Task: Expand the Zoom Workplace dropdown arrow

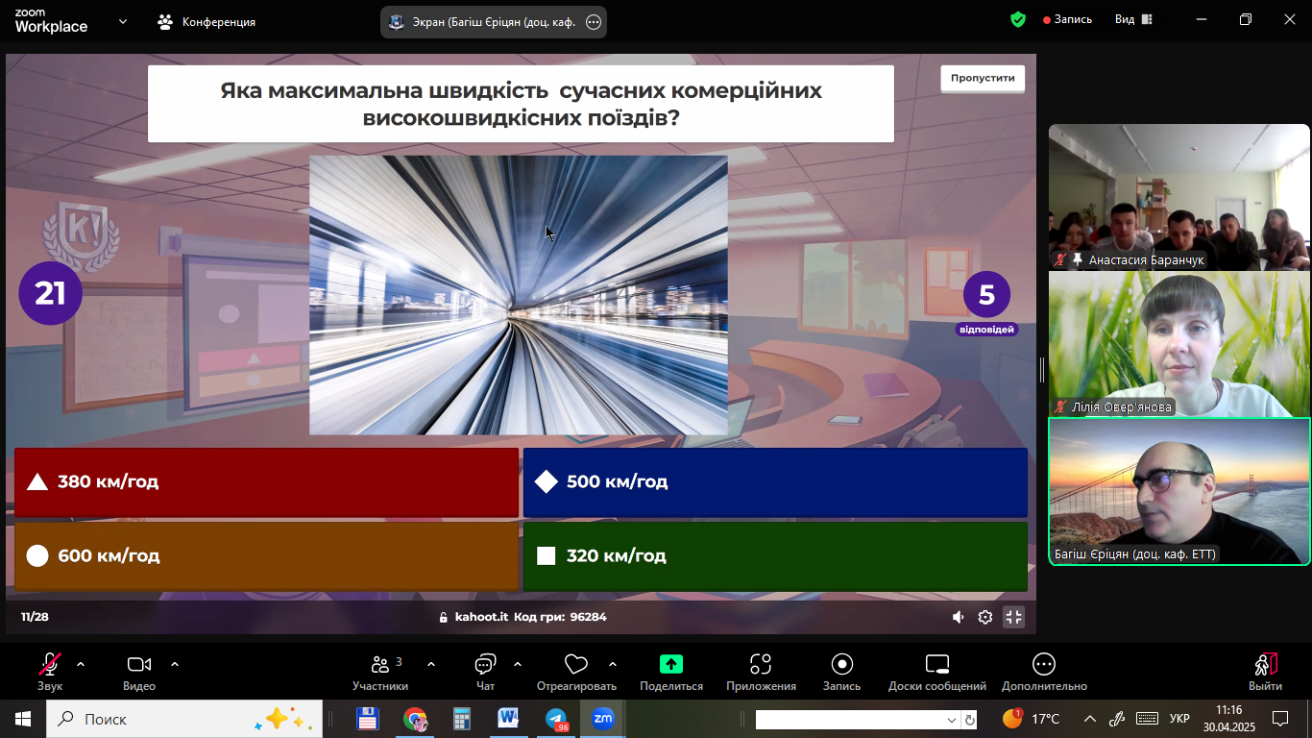Action: (x=123, y=21)
